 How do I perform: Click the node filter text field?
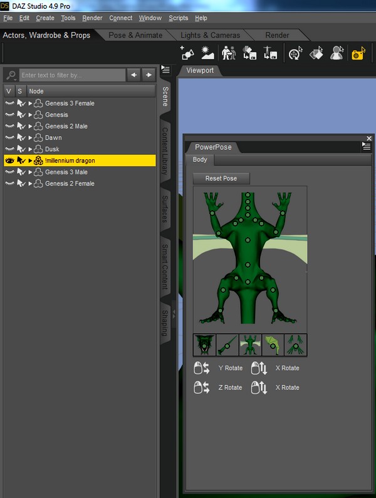coord(72,75)
